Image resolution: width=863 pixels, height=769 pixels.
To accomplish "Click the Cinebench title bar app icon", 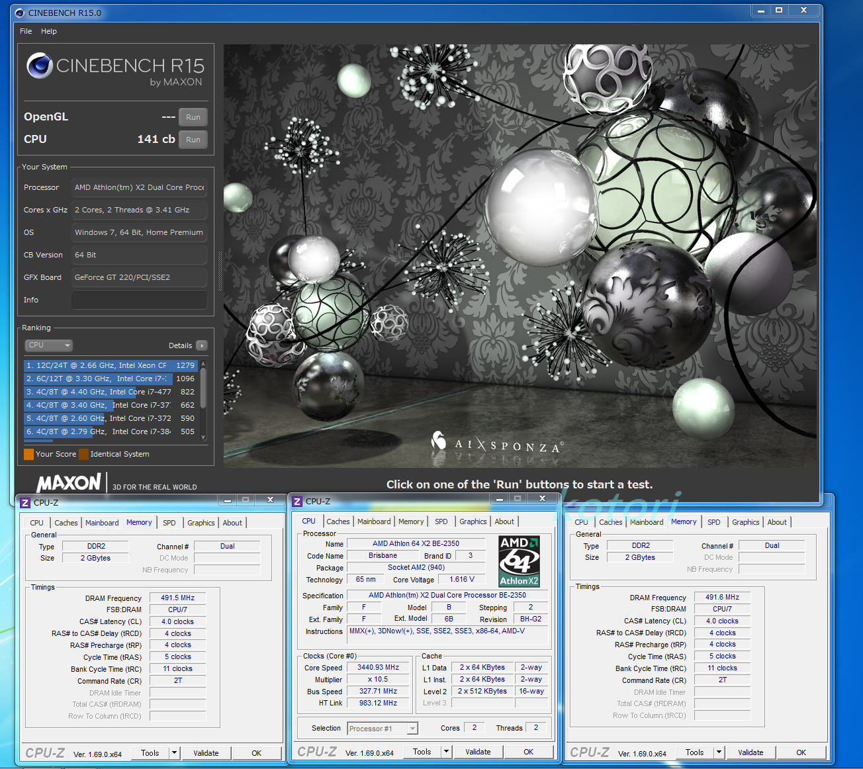I will 20,13.
